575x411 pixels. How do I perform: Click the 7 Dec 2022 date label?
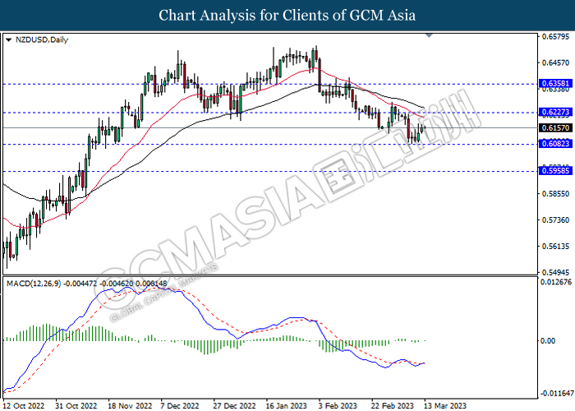pos(180,406)
